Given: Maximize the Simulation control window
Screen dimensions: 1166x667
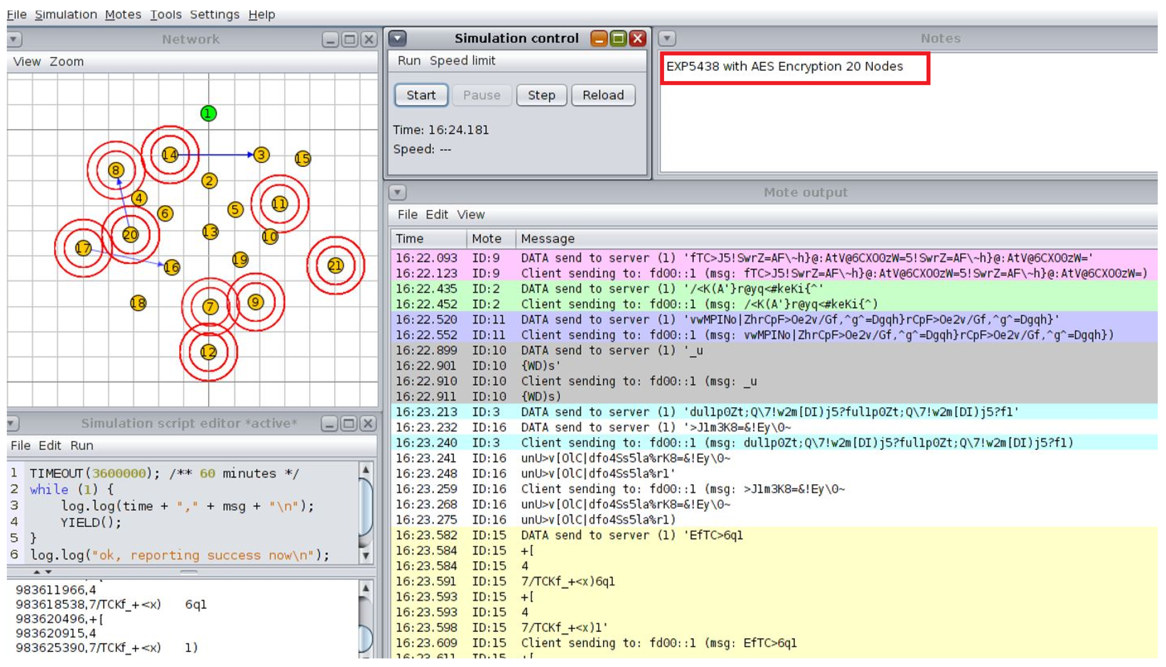Looking at the screenshot, I should click(x=618, y=38).
